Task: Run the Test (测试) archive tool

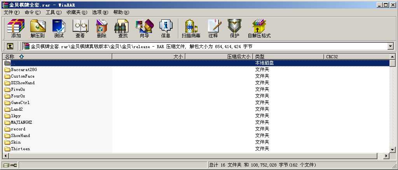Action: pyautogui.click(x=59, y=28)
